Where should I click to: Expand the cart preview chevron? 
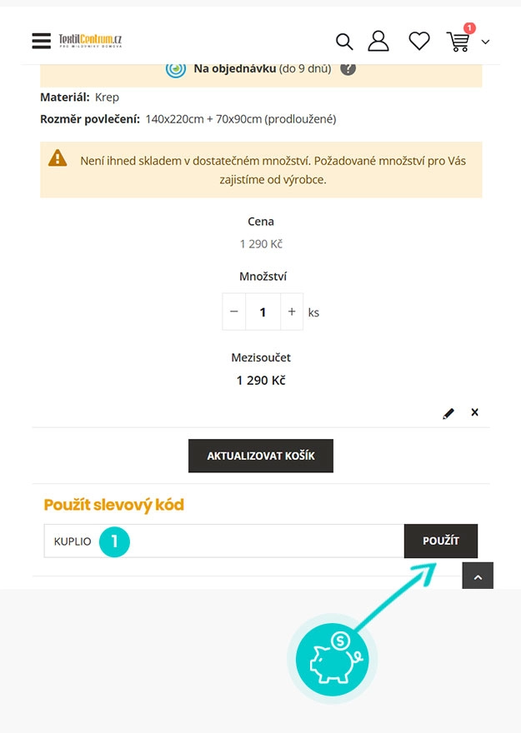pos(485,42)
